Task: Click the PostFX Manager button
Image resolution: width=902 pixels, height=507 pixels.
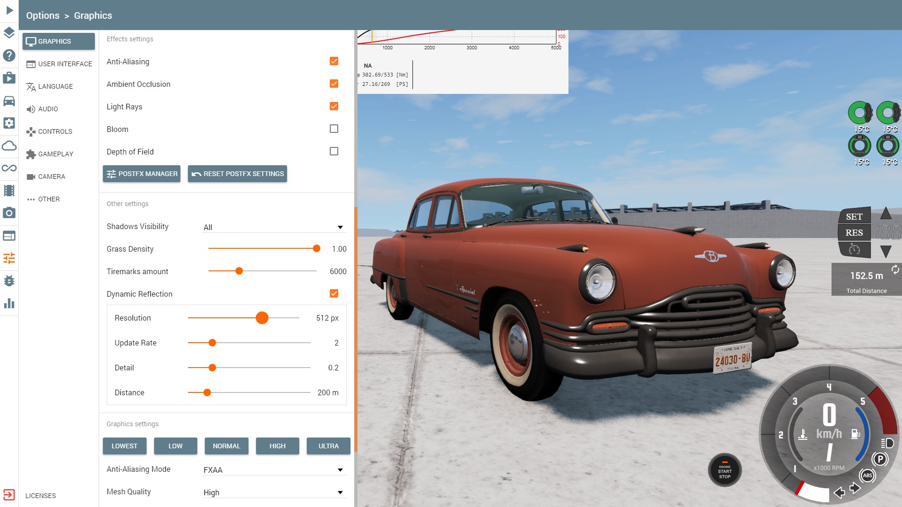Action: pyautogui.click(x=141, y=174)
